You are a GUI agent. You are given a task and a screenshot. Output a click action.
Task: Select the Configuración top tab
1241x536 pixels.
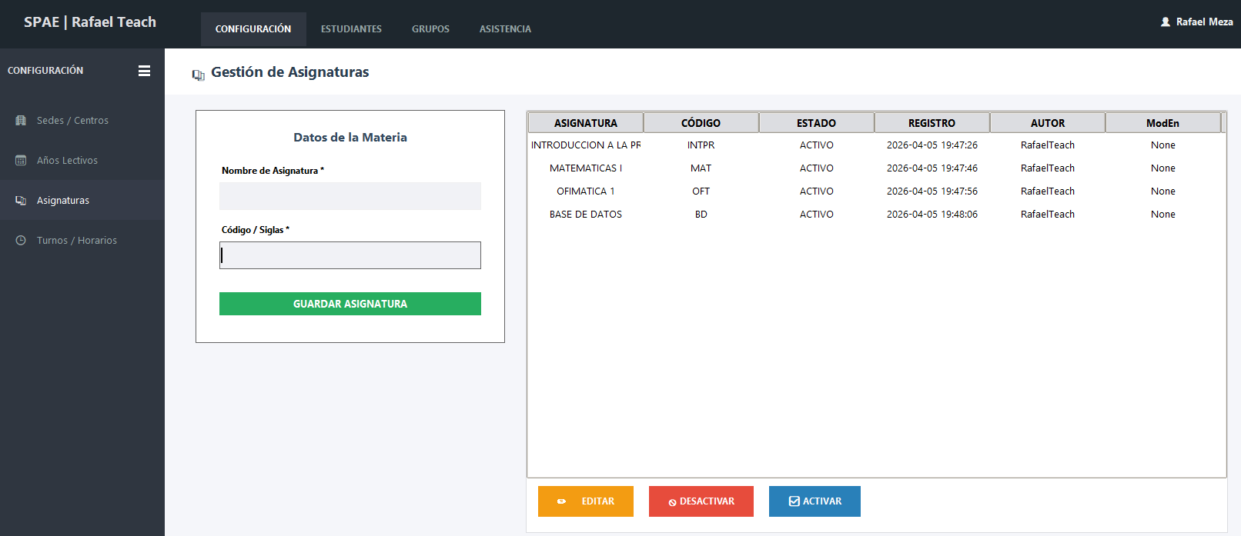(x=253, y=29)
